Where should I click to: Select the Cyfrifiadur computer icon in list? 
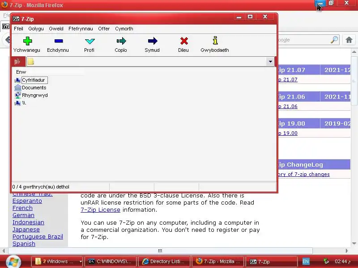17,80
